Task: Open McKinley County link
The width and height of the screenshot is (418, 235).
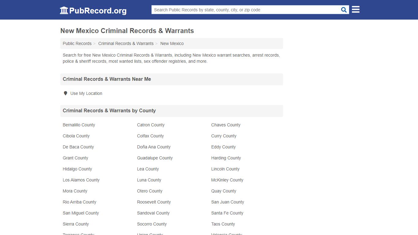Action: click(x=227, y=180)
